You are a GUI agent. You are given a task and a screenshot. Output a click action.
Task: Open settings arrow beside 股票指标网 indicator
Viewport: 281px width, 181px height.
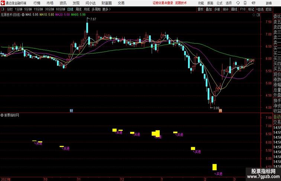pyautogui.click(x=2, y=115)
